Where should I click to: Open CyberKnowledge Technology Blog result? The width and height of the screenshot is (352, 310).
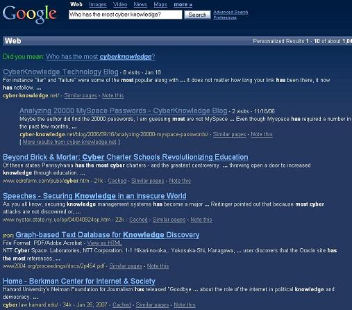[60, 72]
